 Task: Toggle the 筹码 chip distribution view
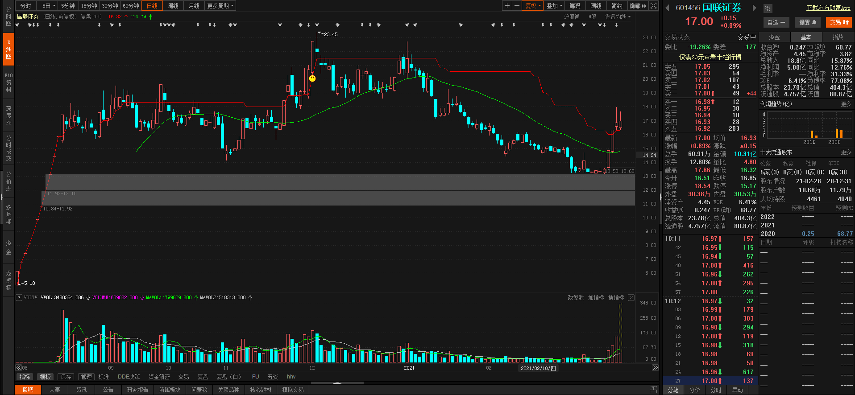pyautogui.click(x=575, y=6)
